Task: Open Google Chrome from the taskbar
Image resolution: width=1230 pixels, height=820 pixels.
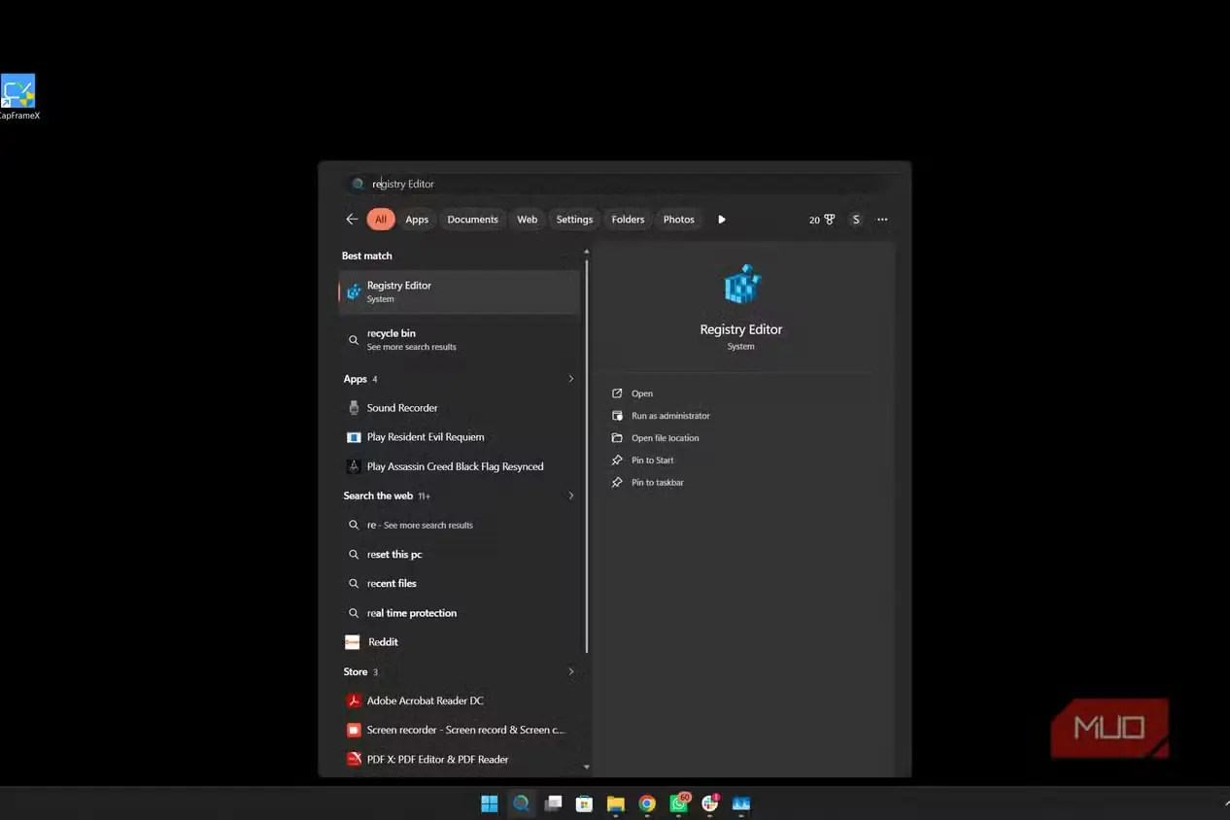Action: [647, 803]
